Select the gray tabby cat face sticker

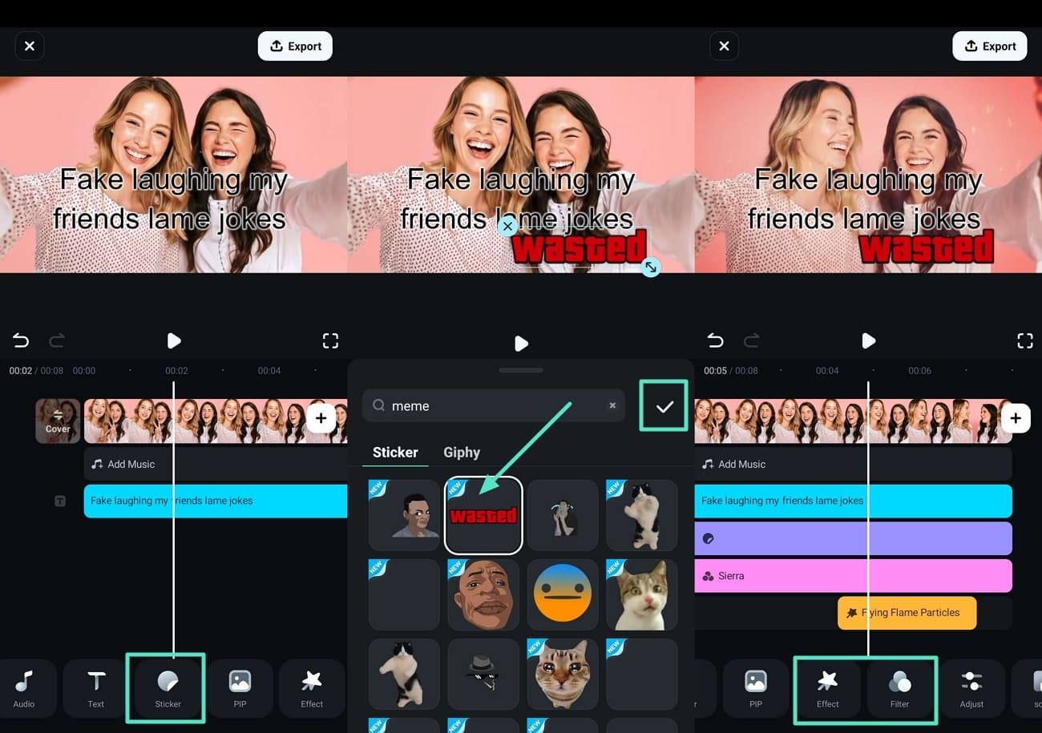(x=641, y=594)
